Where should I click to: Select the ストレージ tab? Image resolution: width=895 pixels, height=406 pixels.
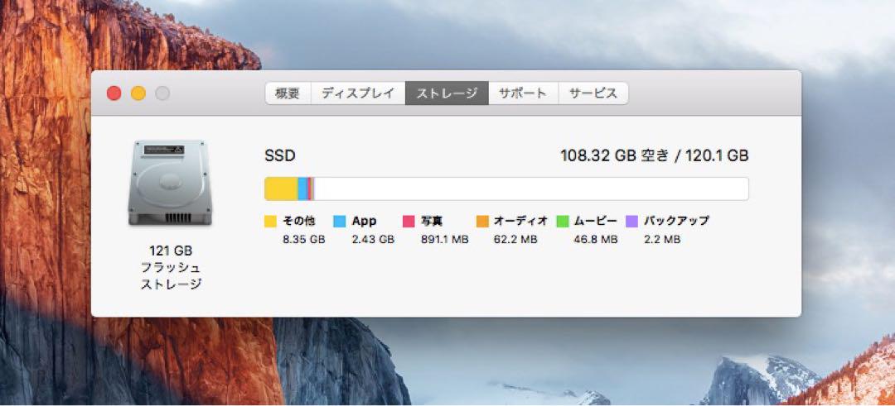pyautogui.click(x=447, y=93)
